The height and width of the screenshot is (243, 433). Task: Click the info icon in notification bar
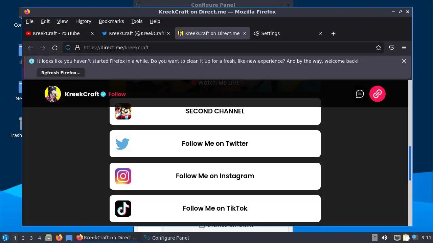coord(32,61)
